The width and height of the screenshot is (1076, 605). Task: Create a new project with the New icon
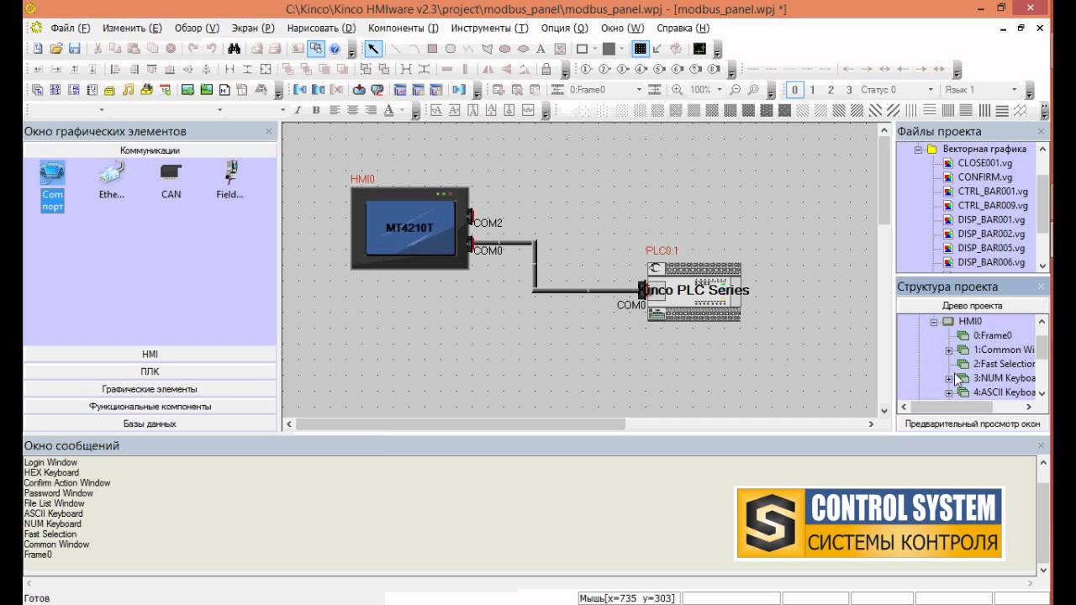click(38, 49)
